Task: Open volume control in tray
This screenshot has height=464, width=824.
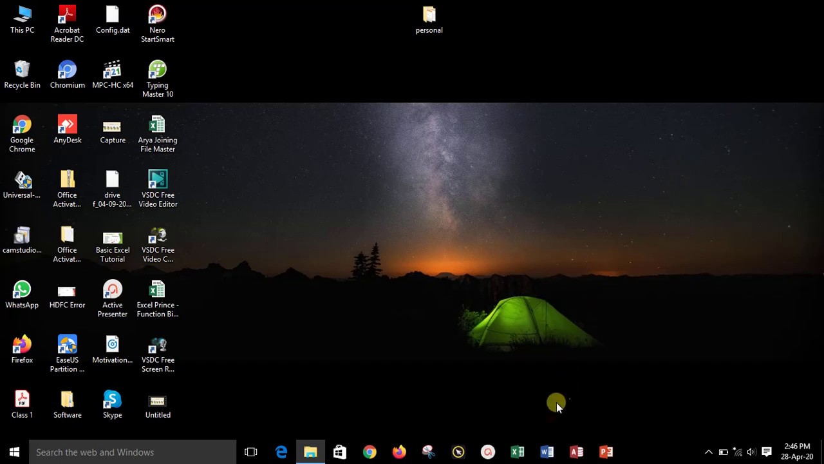Action: tap(751, 452)
